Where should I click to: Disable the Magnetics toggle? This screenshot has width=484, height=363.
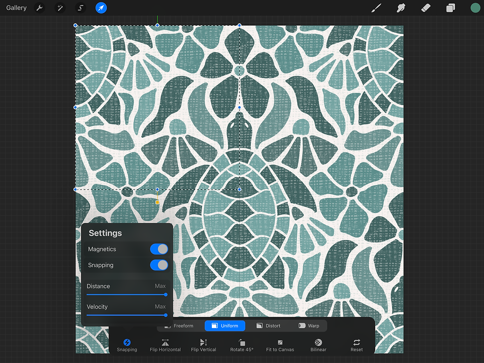coord(159,249)
